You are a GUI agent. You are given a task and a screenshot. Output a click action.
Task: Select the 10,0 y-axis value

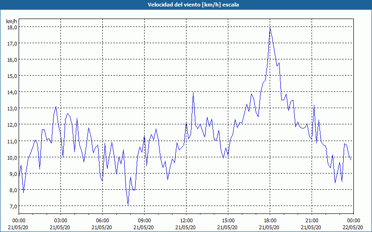pos(12,157)
